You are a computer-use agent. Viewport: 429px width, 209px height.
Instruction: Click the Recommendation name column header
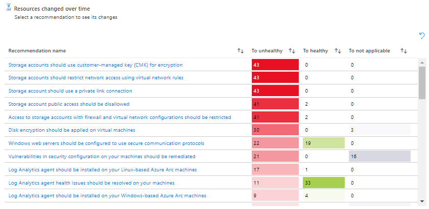pos(37,51)
